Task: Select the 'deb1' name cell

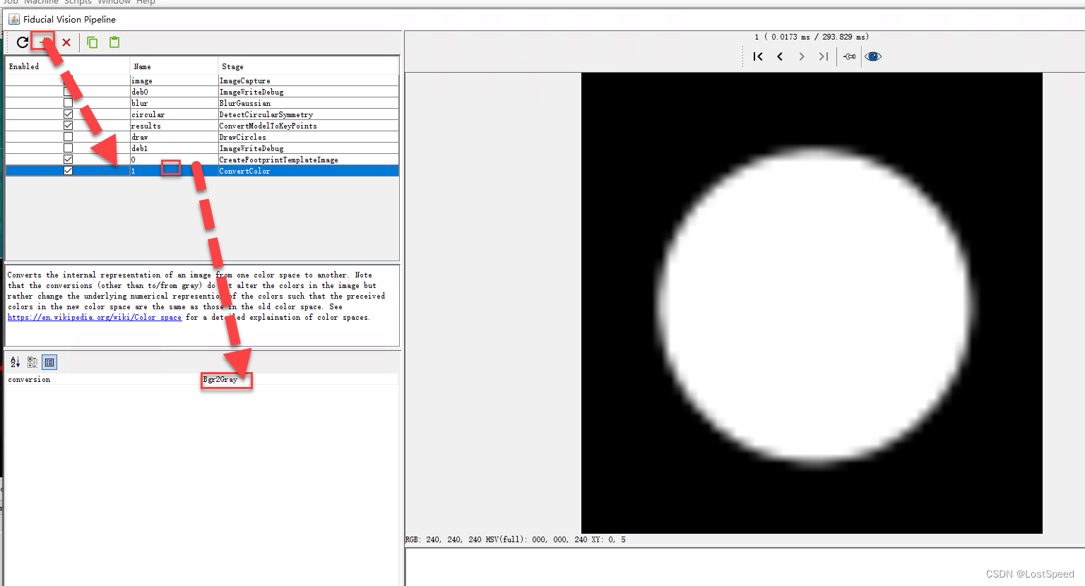Action: pos(174,148)
